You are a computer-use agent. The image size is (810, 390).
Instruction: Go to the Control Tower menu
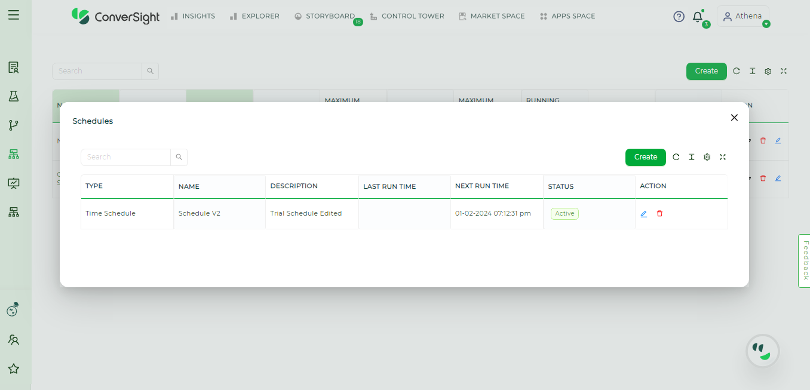(x=407, y=16)
